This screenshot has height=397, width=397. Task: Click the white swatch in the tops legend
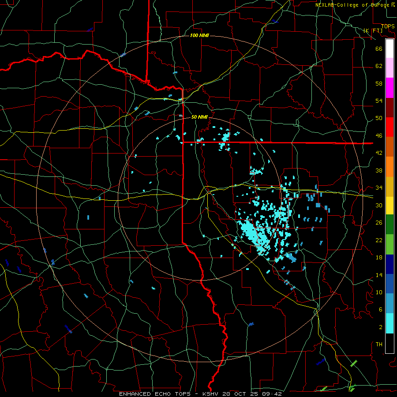[x=390, y=49]
